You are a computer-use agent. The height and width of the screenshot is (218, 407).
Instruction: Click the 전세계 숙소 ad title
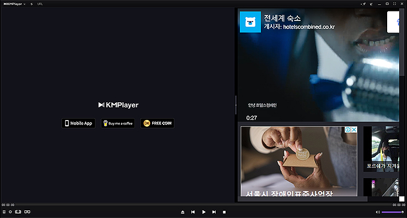282,18
